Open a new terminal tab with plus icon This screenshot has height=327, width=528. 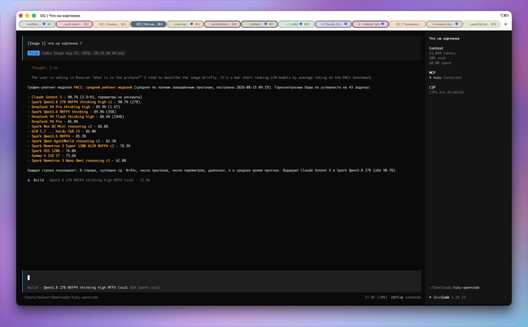coord(505,24)
